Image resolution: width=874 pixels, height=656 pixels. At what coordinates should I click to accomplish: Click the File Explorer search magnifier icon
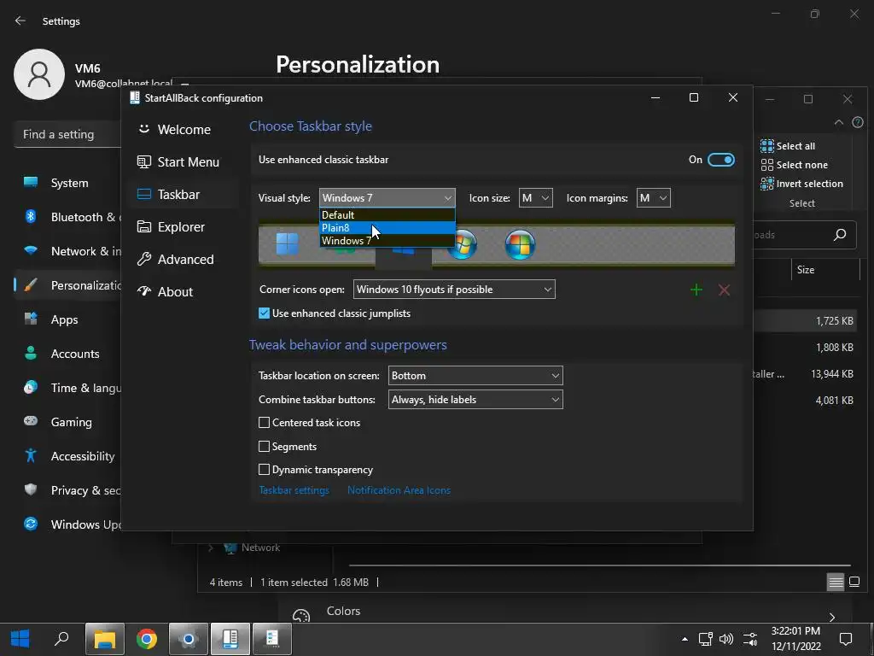(x=840, y=235)
